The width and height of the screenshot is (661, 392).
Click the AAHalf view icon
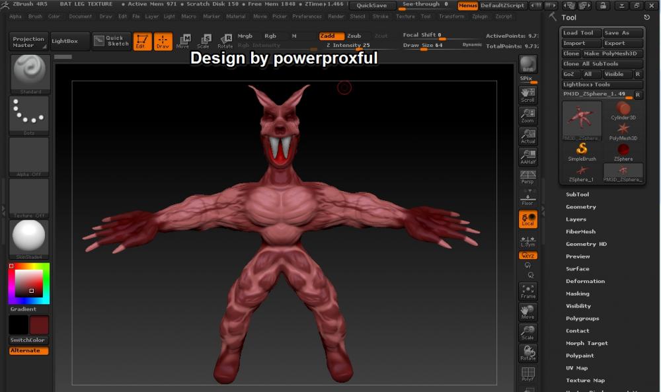(527, 157)
